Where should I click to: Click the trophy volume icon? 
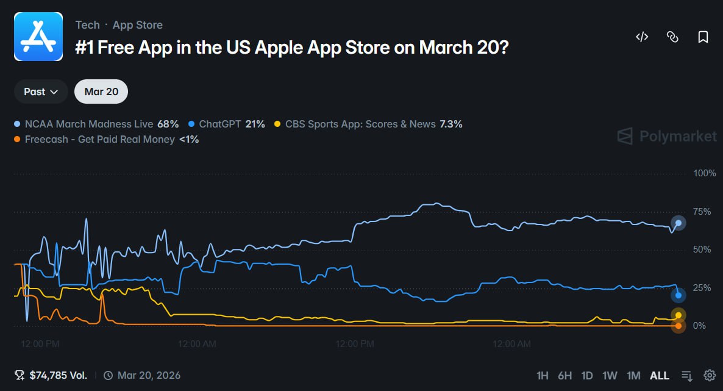click(20, 375)
